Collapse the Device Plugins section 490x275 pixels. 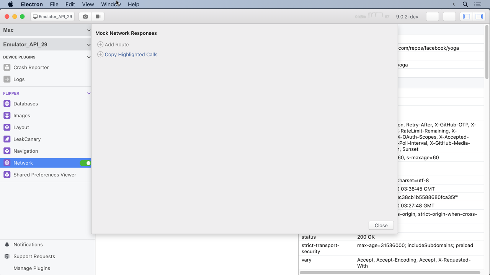(x=89, y=57)
